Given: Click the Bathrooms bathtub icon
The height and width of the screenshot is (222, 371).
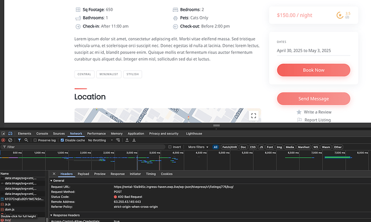Looking at the screenshot, I should [78, 18].
